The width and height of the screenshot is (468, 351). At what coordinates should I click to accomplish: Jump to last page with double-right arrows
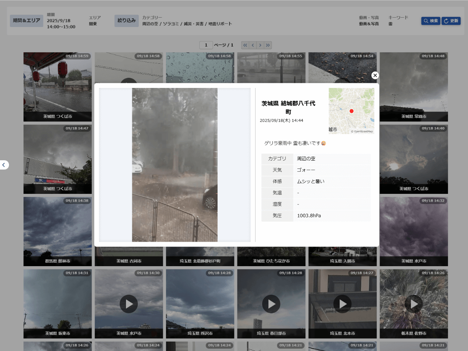[268, 45]
